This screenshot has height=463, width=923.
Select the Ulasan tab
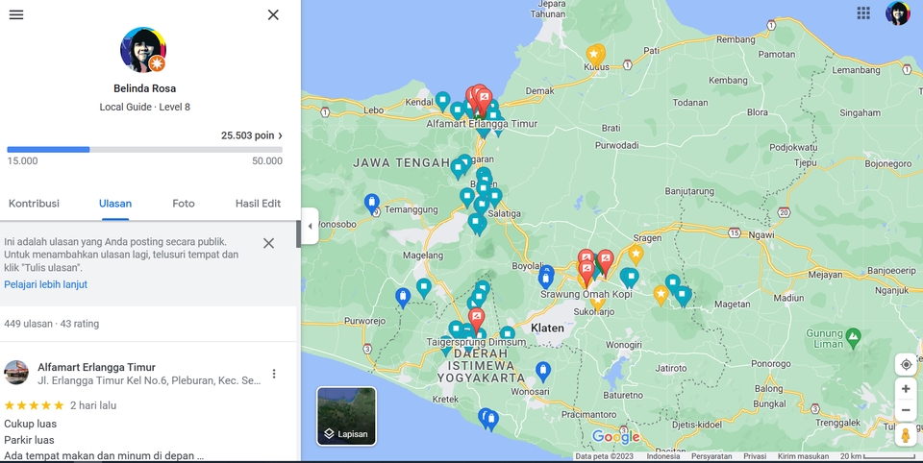(x=115, y=204)
